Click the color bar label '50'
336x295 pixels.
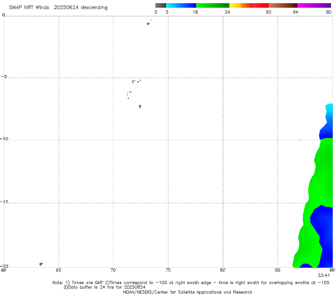point(268,12)
